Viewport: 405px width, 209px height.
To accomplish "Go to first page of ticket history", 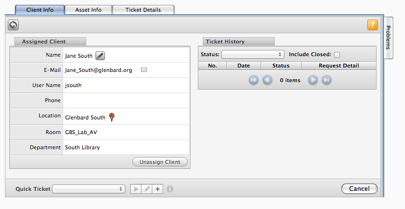I will coord(253,80).
